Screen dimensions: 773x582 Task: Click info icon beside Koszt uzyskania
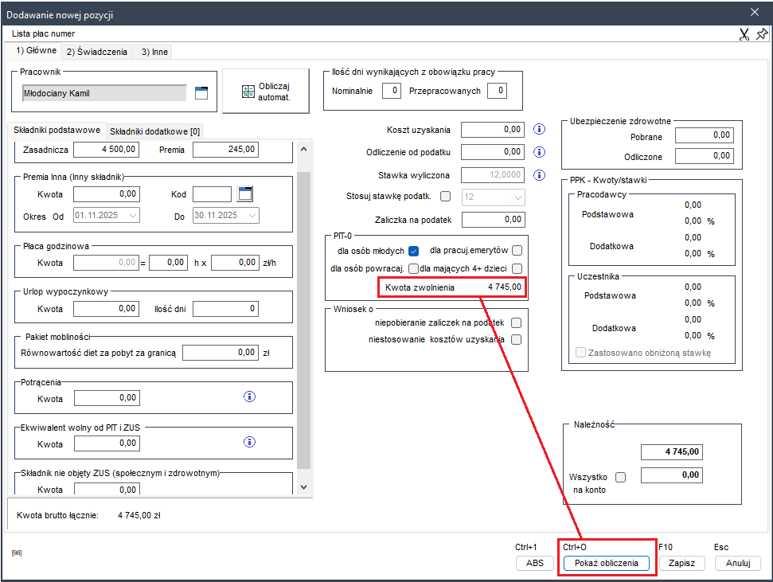539,129
